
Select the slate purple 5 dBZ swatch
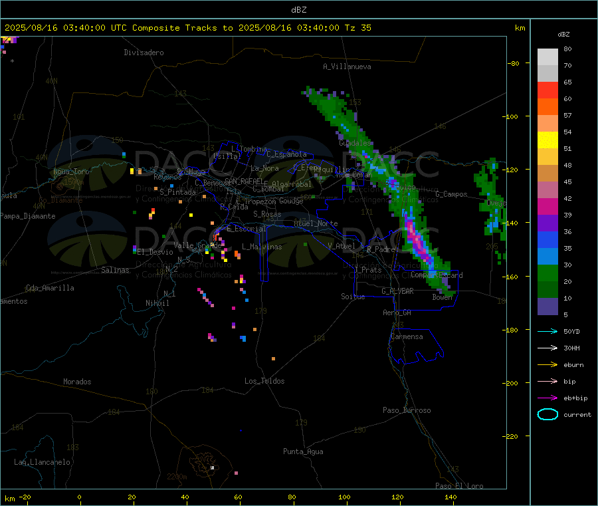(x=548, y=307)
